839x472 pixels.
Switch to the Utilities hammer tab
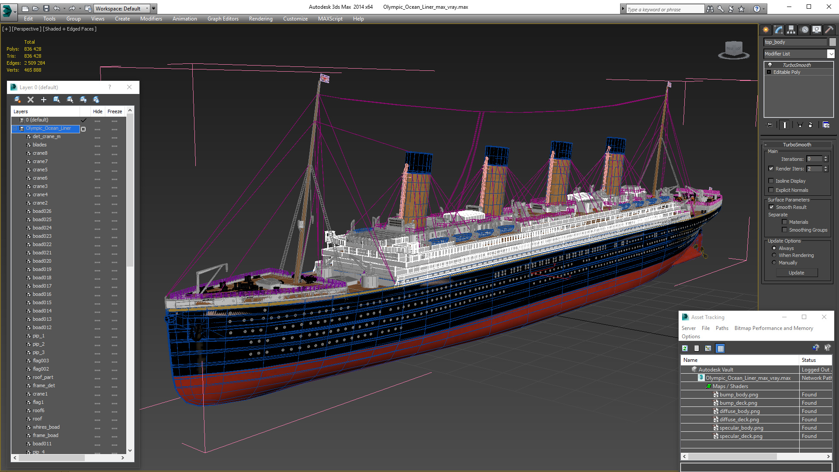[829, 30]
